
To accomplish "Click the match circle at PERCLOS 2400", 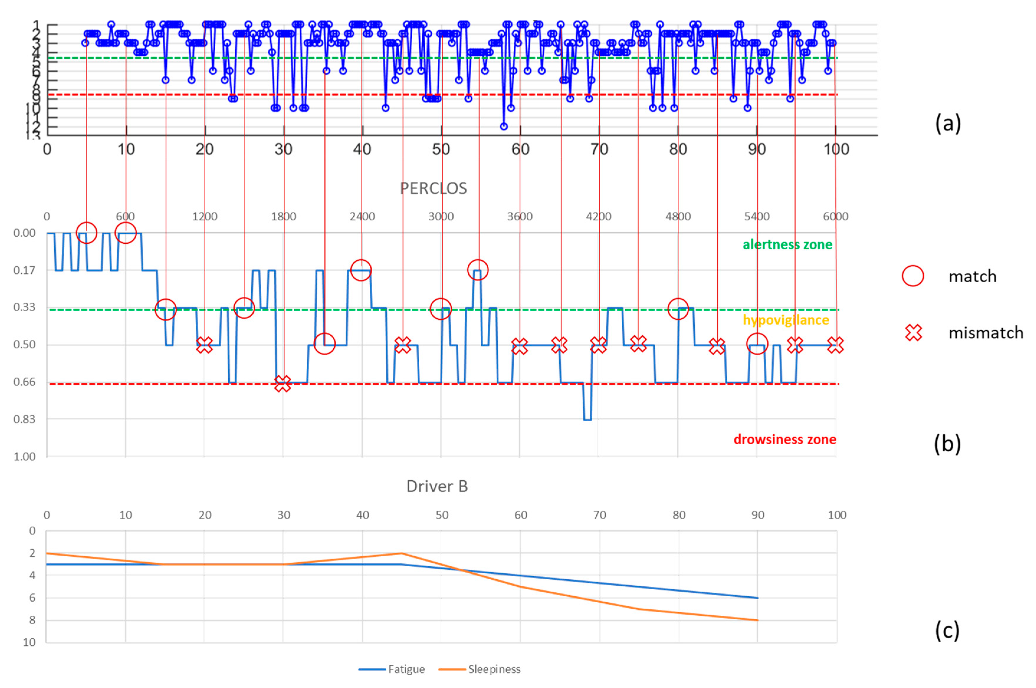I will [x=361, y=270].
